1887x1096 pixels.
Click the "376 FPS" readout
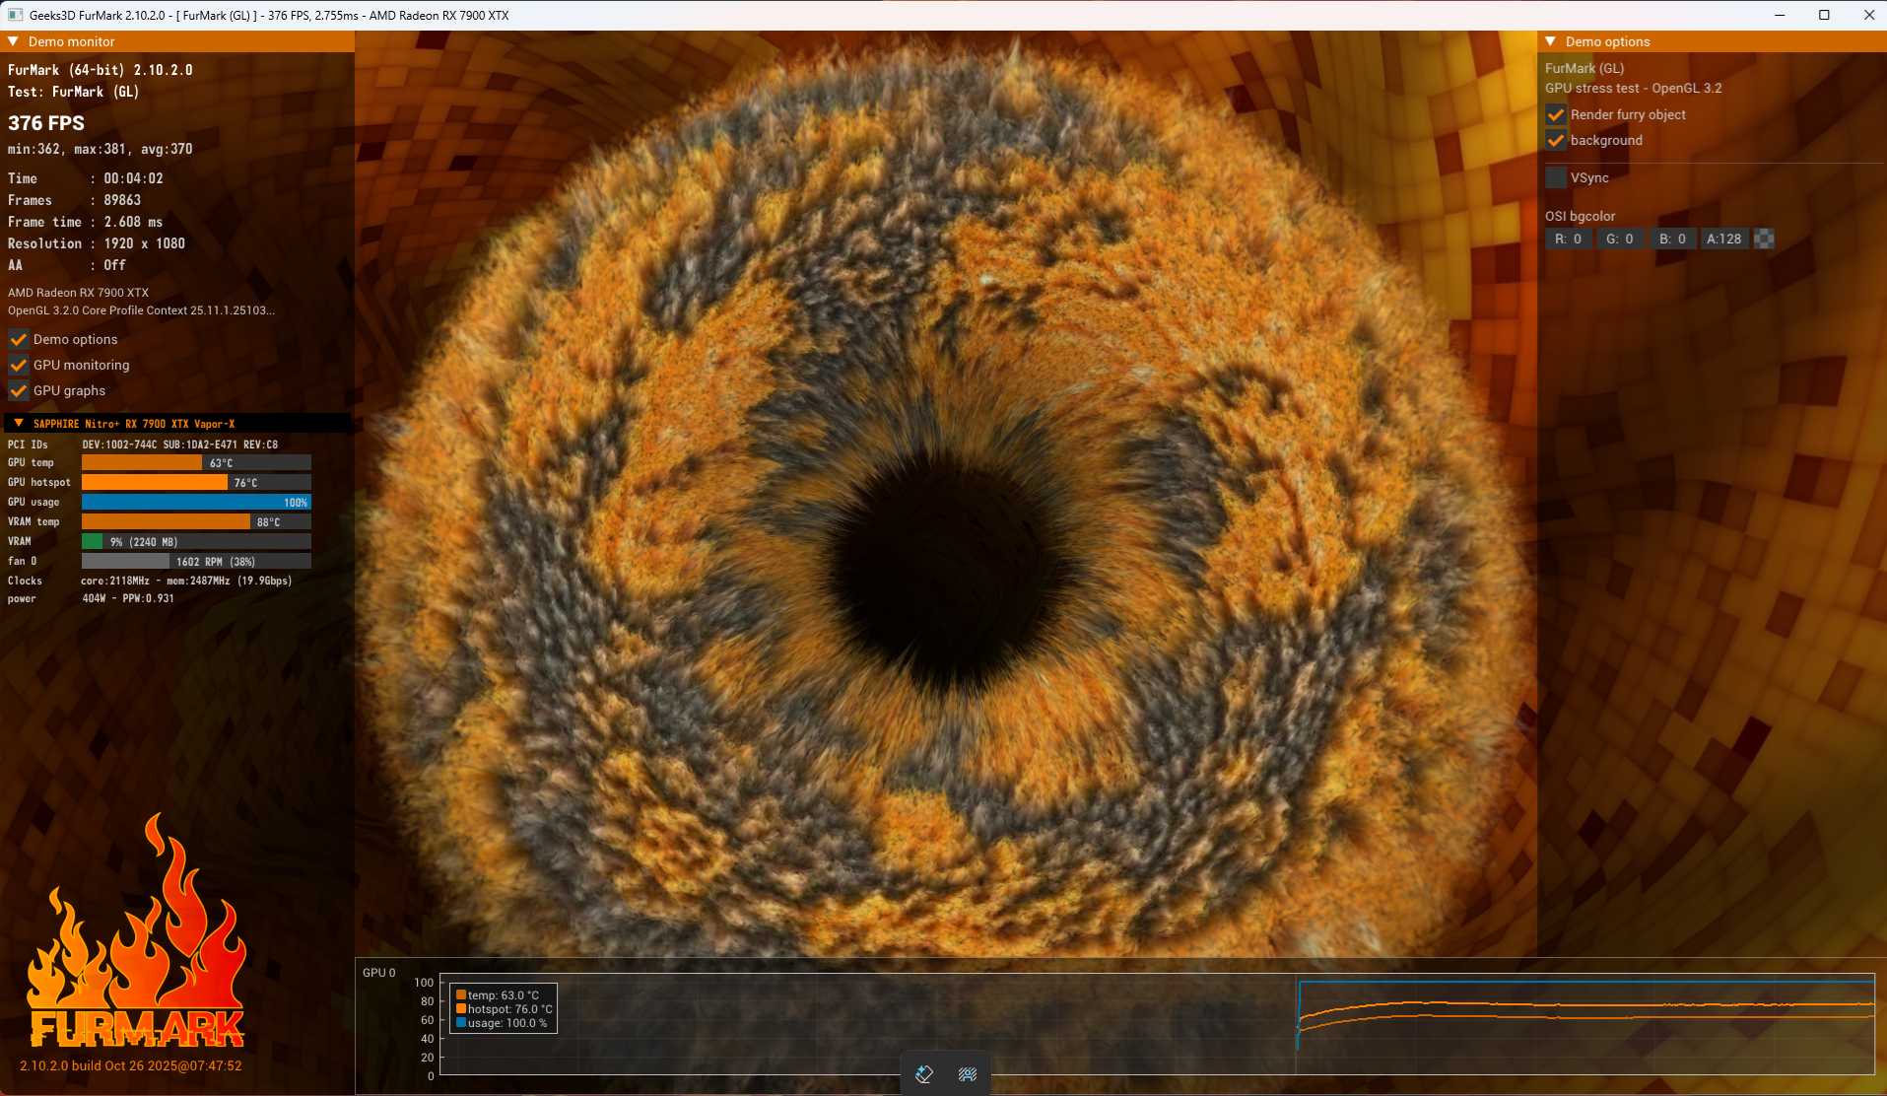[x=46, y=123]
